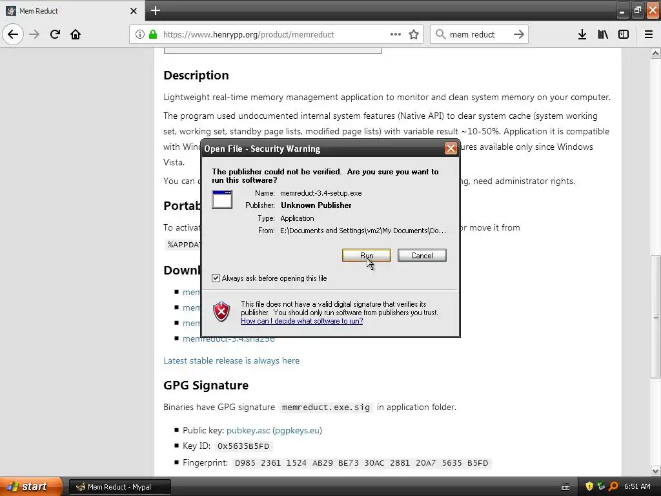Click the page scrollbar up arrow
Image resolution: width=661 pixels, height=496 pixels.
click(x=656, y=53)
